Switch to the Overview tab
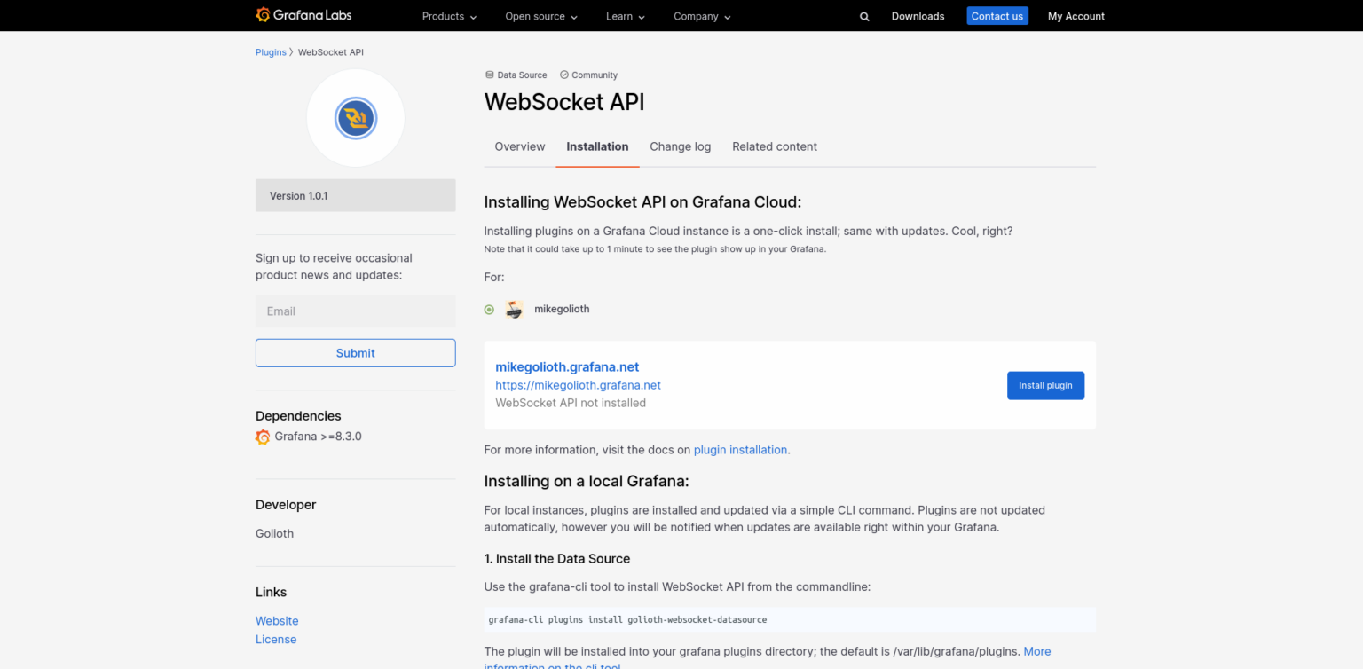This screenshot has height=669, width=1363. 519,146
